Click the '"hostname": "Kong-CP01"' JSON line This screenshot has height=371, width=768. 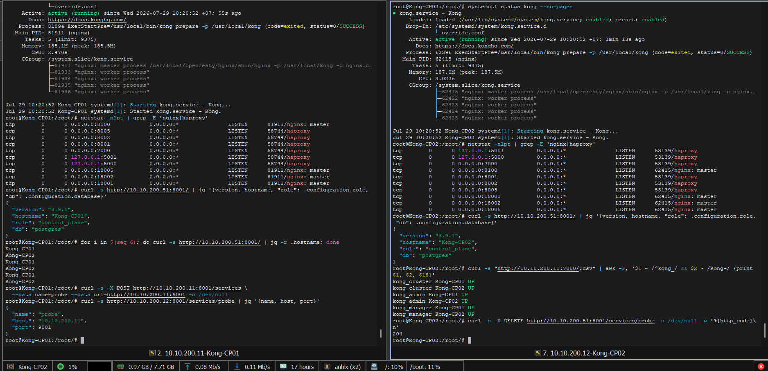click(x=51, y=216)
